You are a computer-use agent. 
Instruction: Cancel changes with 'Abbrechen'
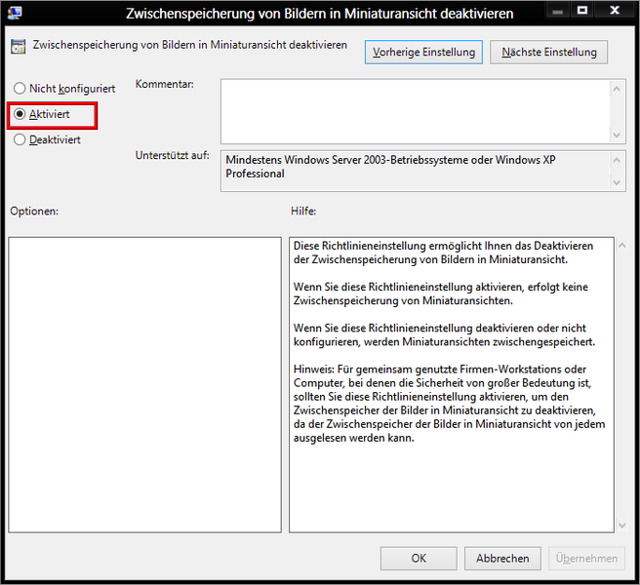tap(502, 559)
